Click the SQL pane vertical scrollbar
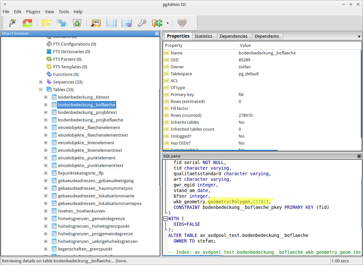 click(x=362, y=203)
